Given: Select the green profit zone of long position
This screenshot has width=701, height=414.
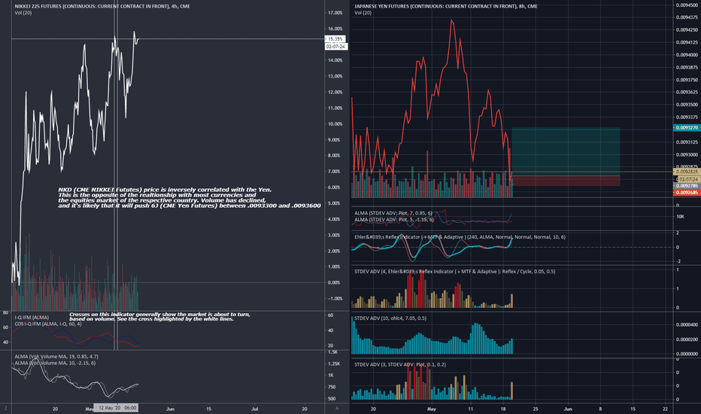Looking at the screenshot, I should pyautogui.click(x=566, y=151).
